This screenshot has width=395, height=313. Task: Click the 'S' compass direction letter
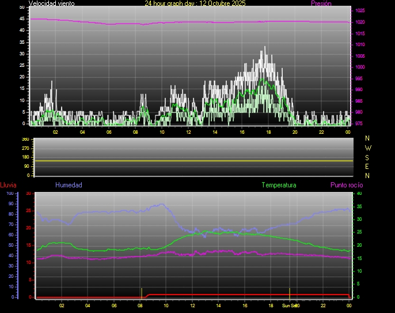pyautogui.click(x=368, y=157)
